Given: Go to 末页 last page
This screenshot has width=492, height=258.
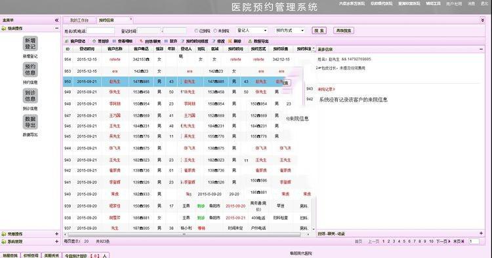Looking at the screenshot, I should (459, 242).
